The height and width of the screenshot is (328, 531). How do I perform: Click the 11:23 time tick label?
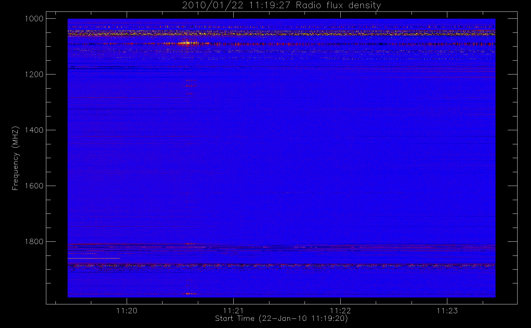[447, 311]
